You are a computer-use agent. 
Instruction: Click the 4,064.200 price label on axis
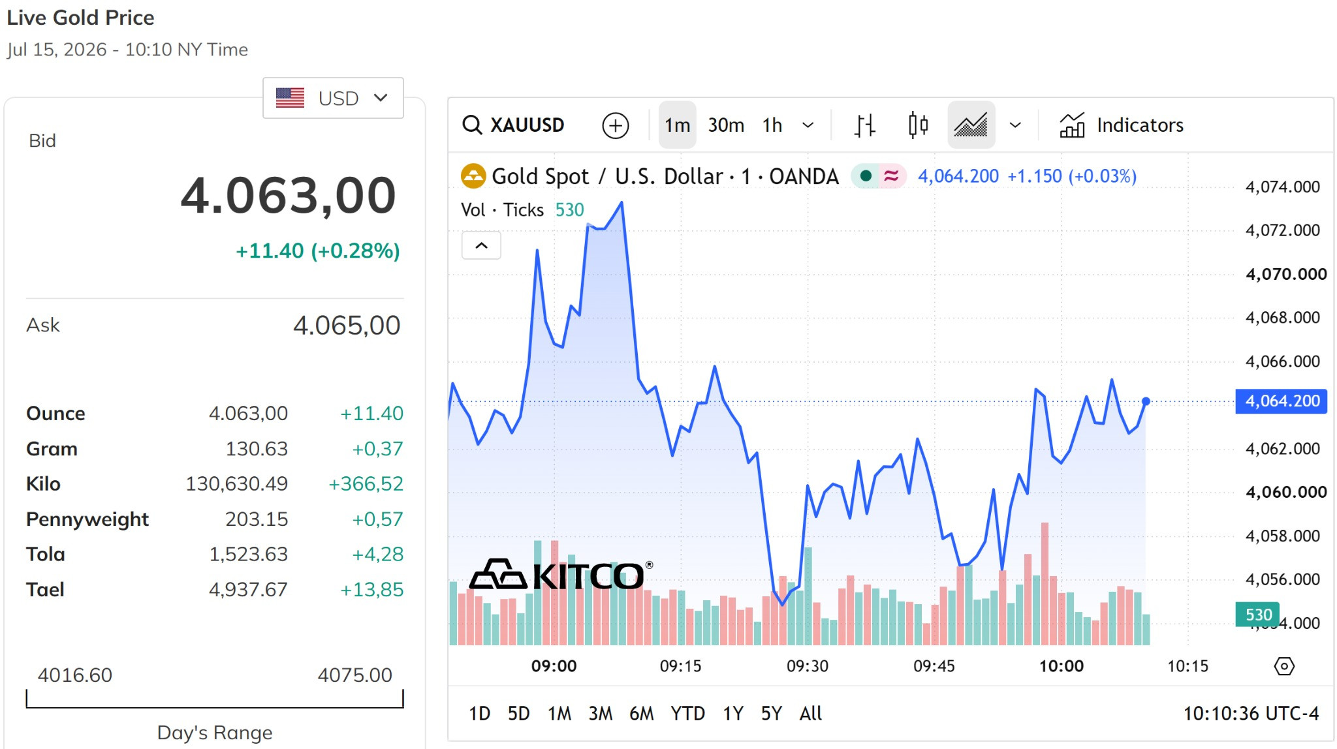pyautogui.click(x=1282, y=401)
